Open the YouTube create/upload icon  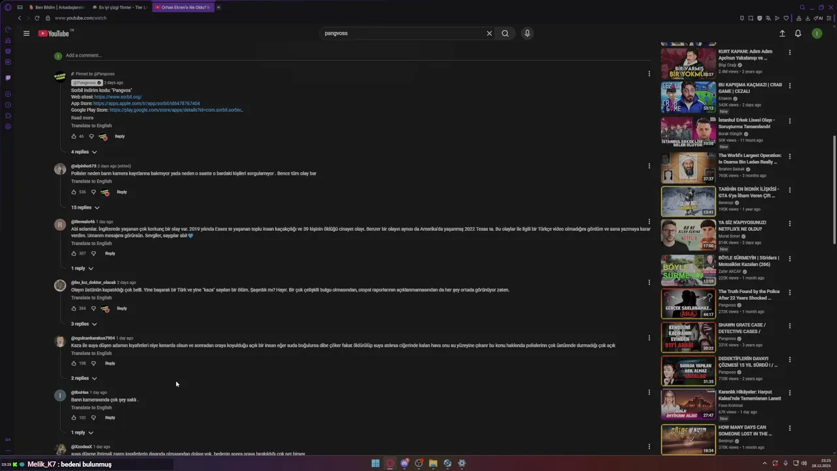(782, 33)
